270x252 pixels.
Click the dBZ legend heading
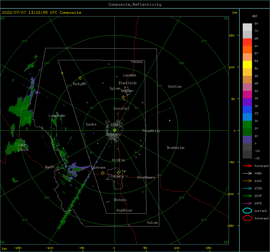point(254,16)
